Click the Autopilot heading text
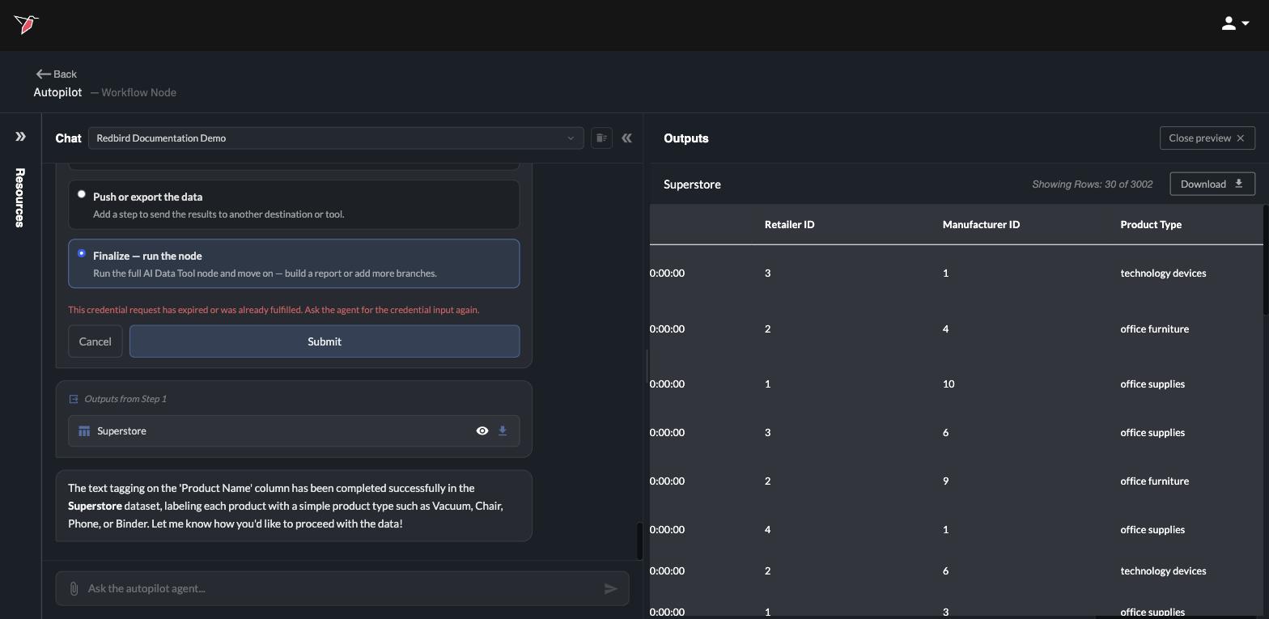Image resolution: width=1269 pixels, height=619 pixels. 57,92
